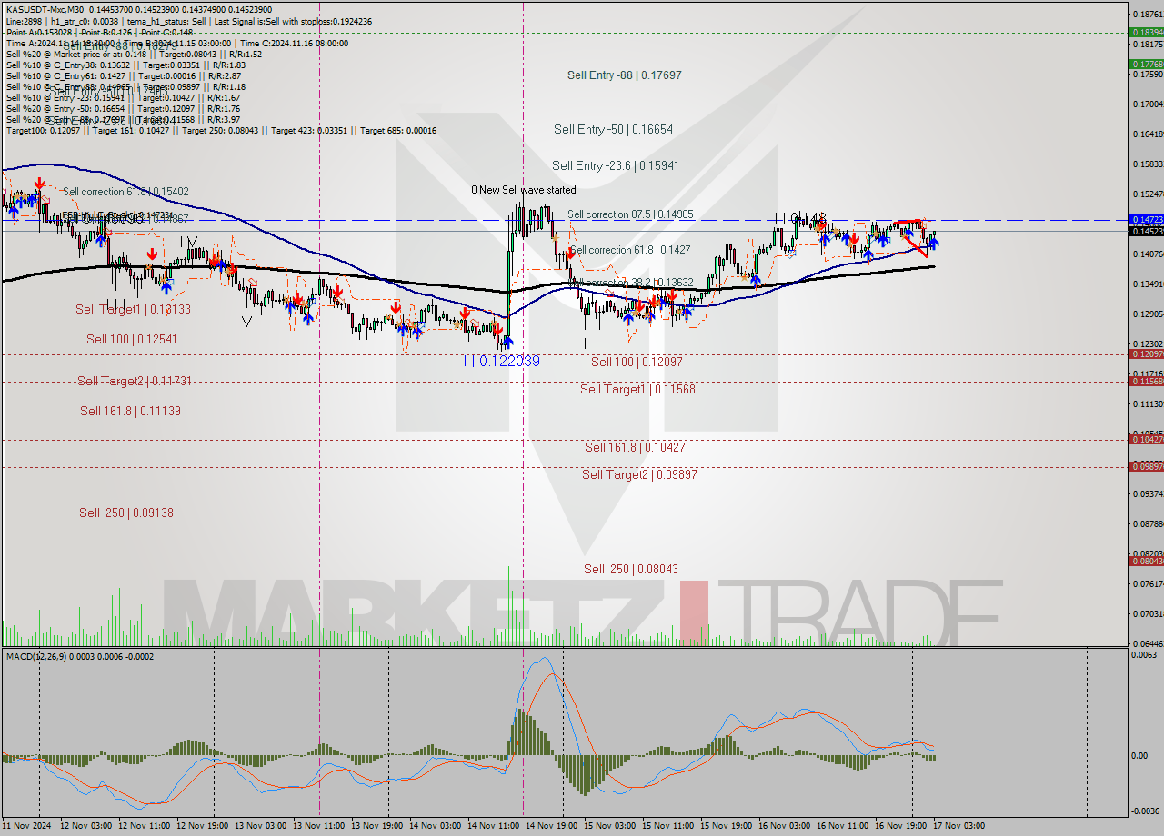The width and height of the screenshot is (1164, 836).
Task: Click 'Sell correction 61.8 | 0.15402' label
Action: pos(125,192)
